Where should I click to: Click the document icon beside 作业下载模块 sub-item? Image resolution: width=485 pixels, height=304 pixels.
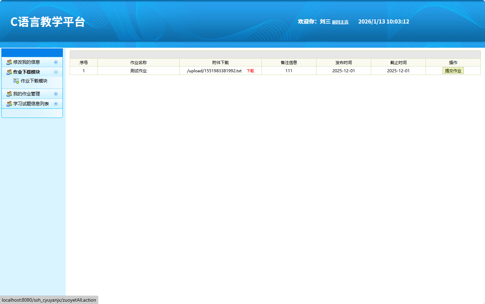16,81
